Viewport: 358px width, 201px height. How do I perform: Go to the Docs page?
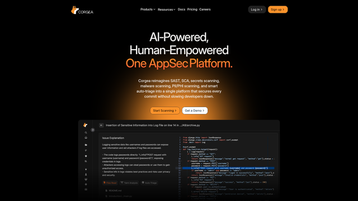[x=181, y=9]
